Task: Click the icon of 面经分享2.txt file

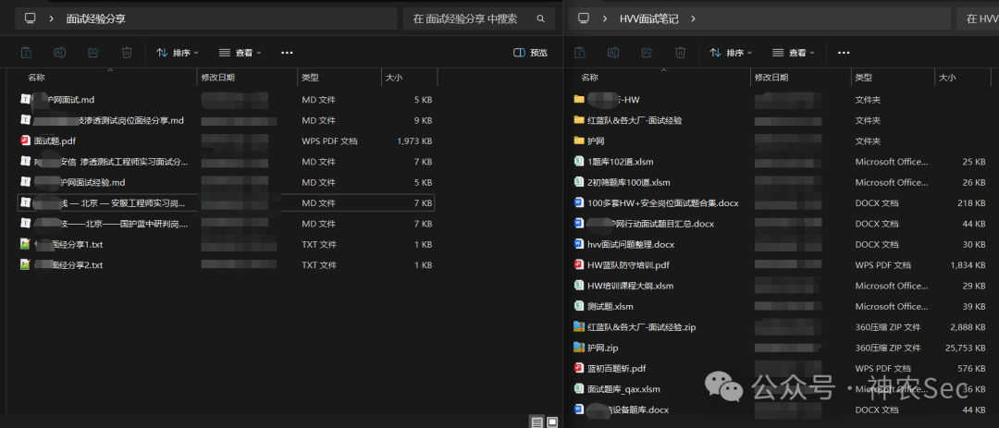Action: (x=26, y=264)
